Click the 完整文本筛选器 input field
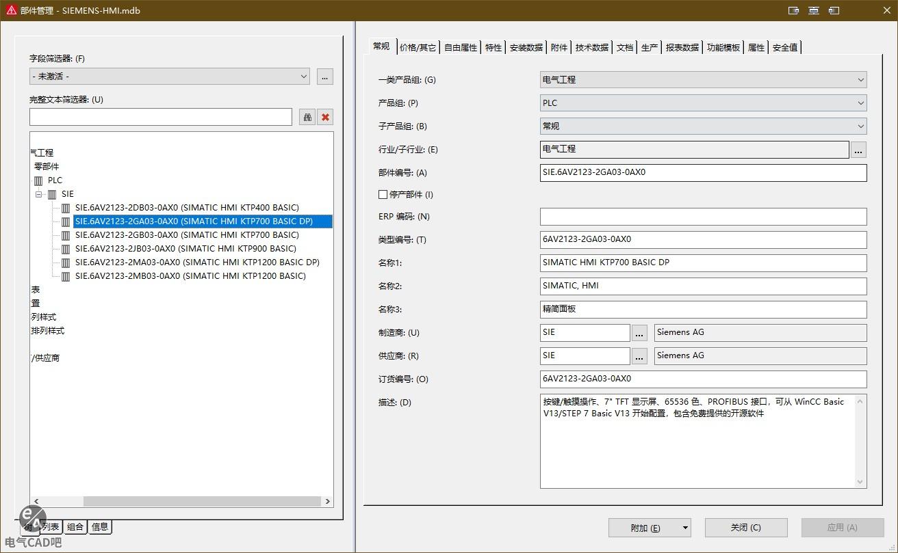Viewport: 898px width, 553px height. click(161, 117)
